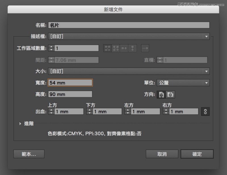
Task: Choose portrait orientation icon
Action: click(161, 95)
